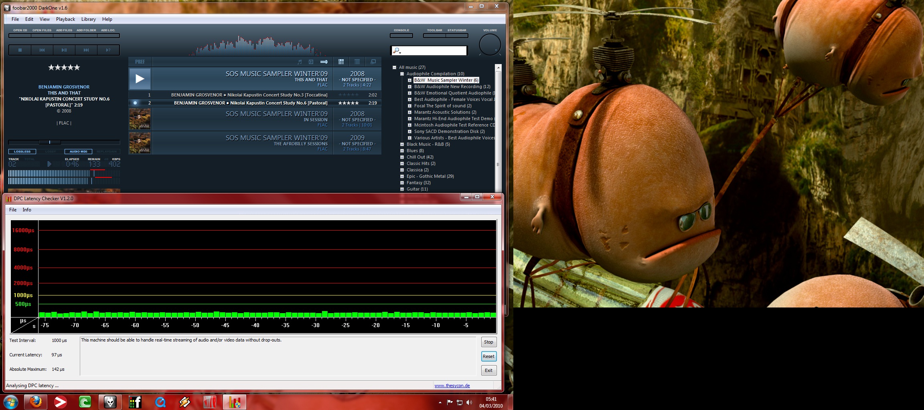Toggle the LOSSLESS indicator button
The image size is (924, 410).
(x=22, y=151)
